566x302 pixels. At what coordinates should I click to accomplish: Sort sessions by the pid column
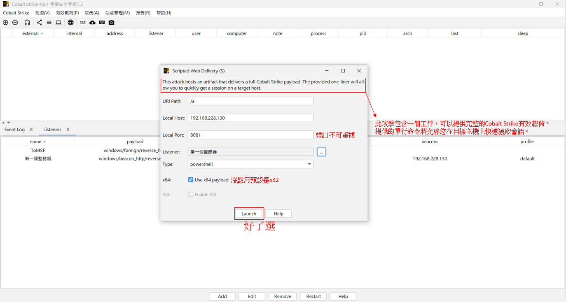point(363,33)
